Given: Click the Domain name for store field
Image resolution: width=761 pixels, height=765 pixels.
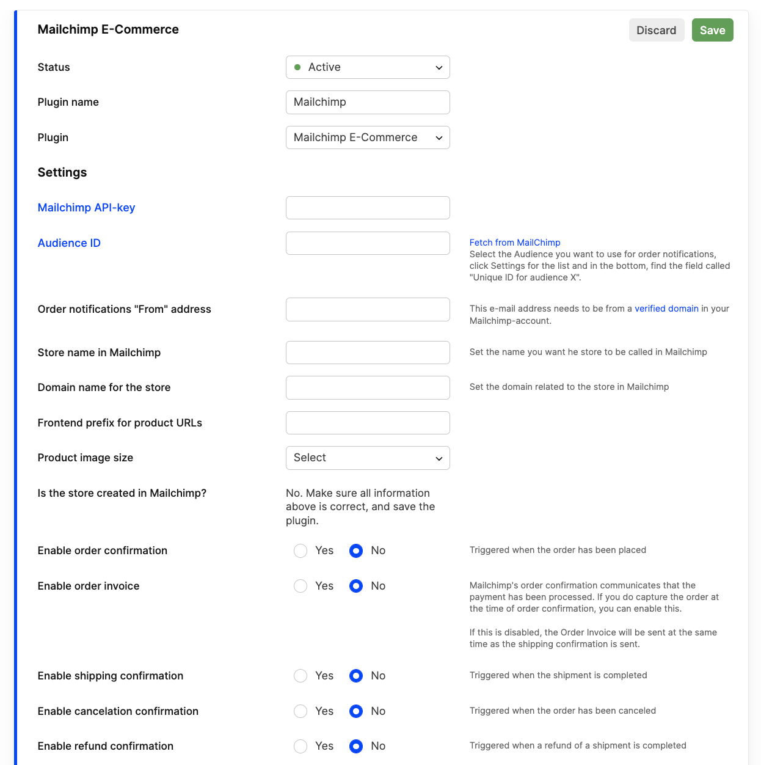Looking at the screenshot, I should [x=367, y=387].
